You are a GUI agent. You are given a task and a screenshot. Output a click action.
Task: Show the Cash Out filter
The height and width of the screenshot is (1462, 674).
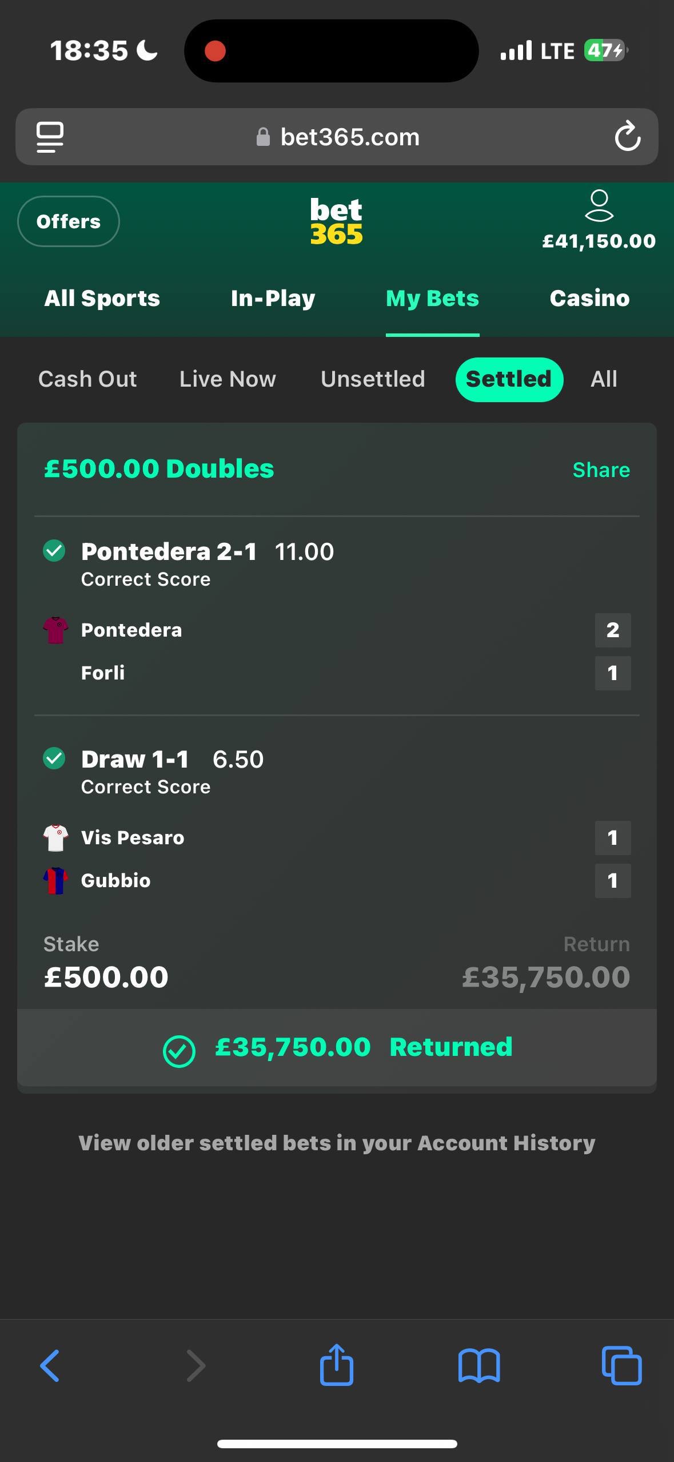87,379
